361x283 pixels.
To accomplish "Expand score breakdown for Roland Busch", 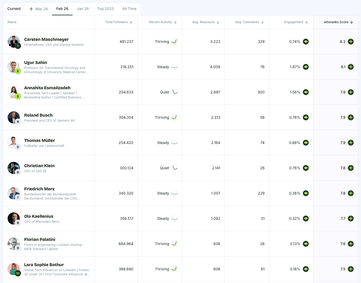I will 351,117.
